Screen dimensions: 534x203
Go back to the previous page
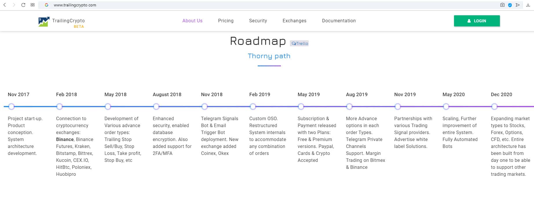click(x=5, y=5)
